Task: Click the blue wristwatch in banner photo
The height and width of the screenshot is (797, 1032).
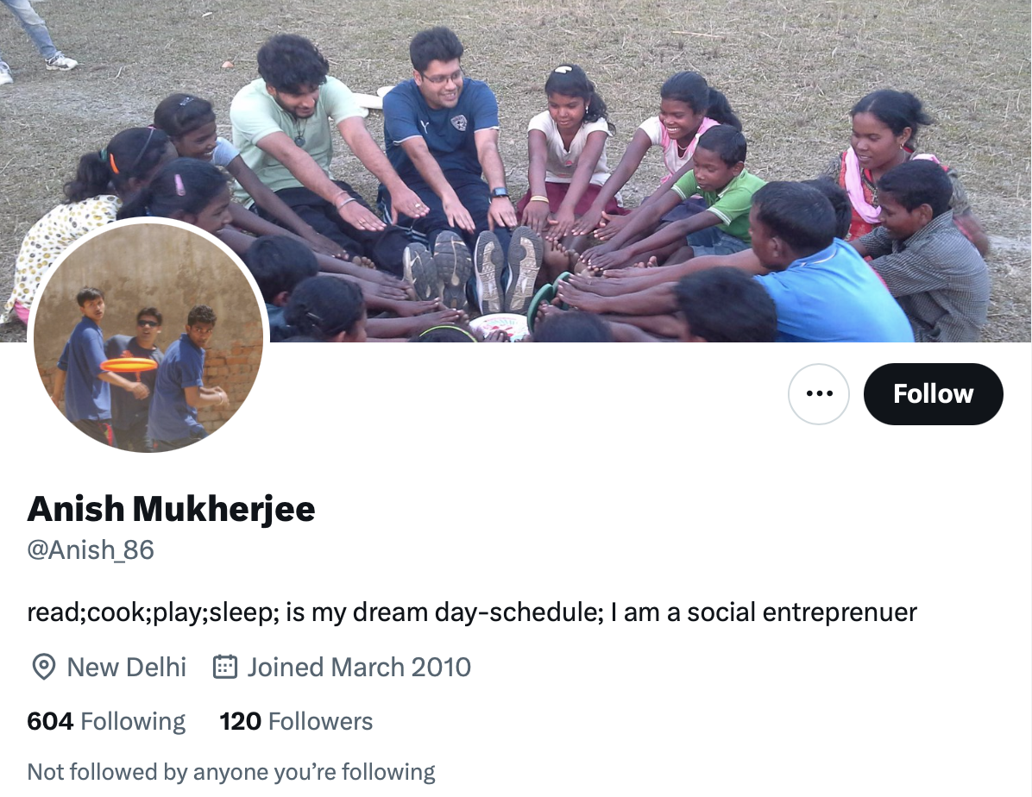Action: coord(499,192)
